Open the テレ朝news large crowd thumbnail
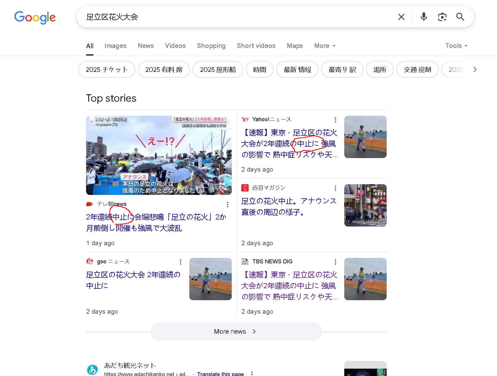This screenshot has width=497, height=376. (x=159, y=155)
